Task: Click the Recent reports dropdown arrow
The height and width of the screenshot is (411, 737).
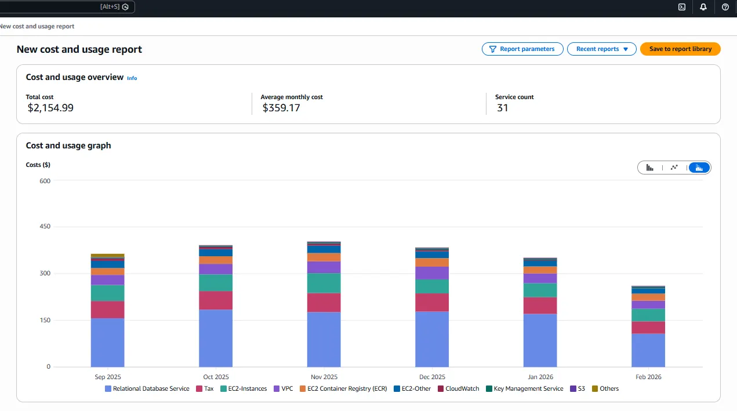Action: click(626, 49)
